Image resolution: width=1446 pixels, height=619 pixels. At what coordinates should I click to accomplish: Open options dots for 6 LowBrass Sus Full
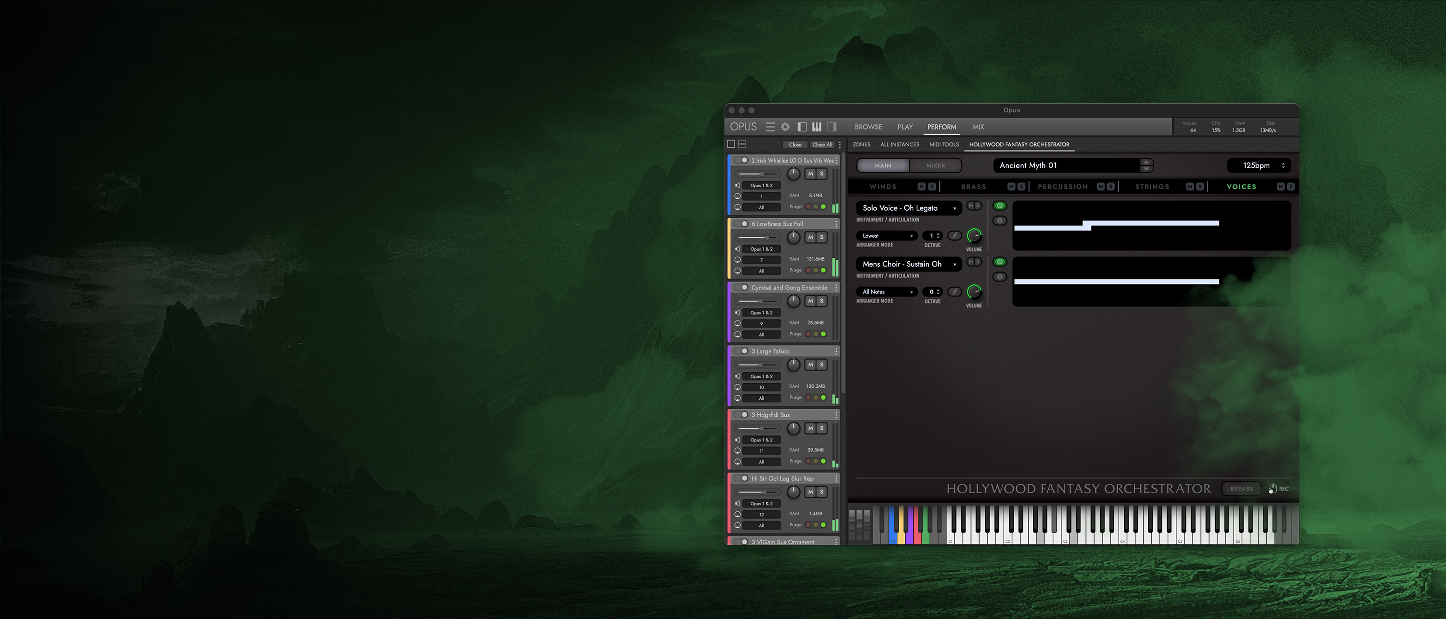[836, 224]
